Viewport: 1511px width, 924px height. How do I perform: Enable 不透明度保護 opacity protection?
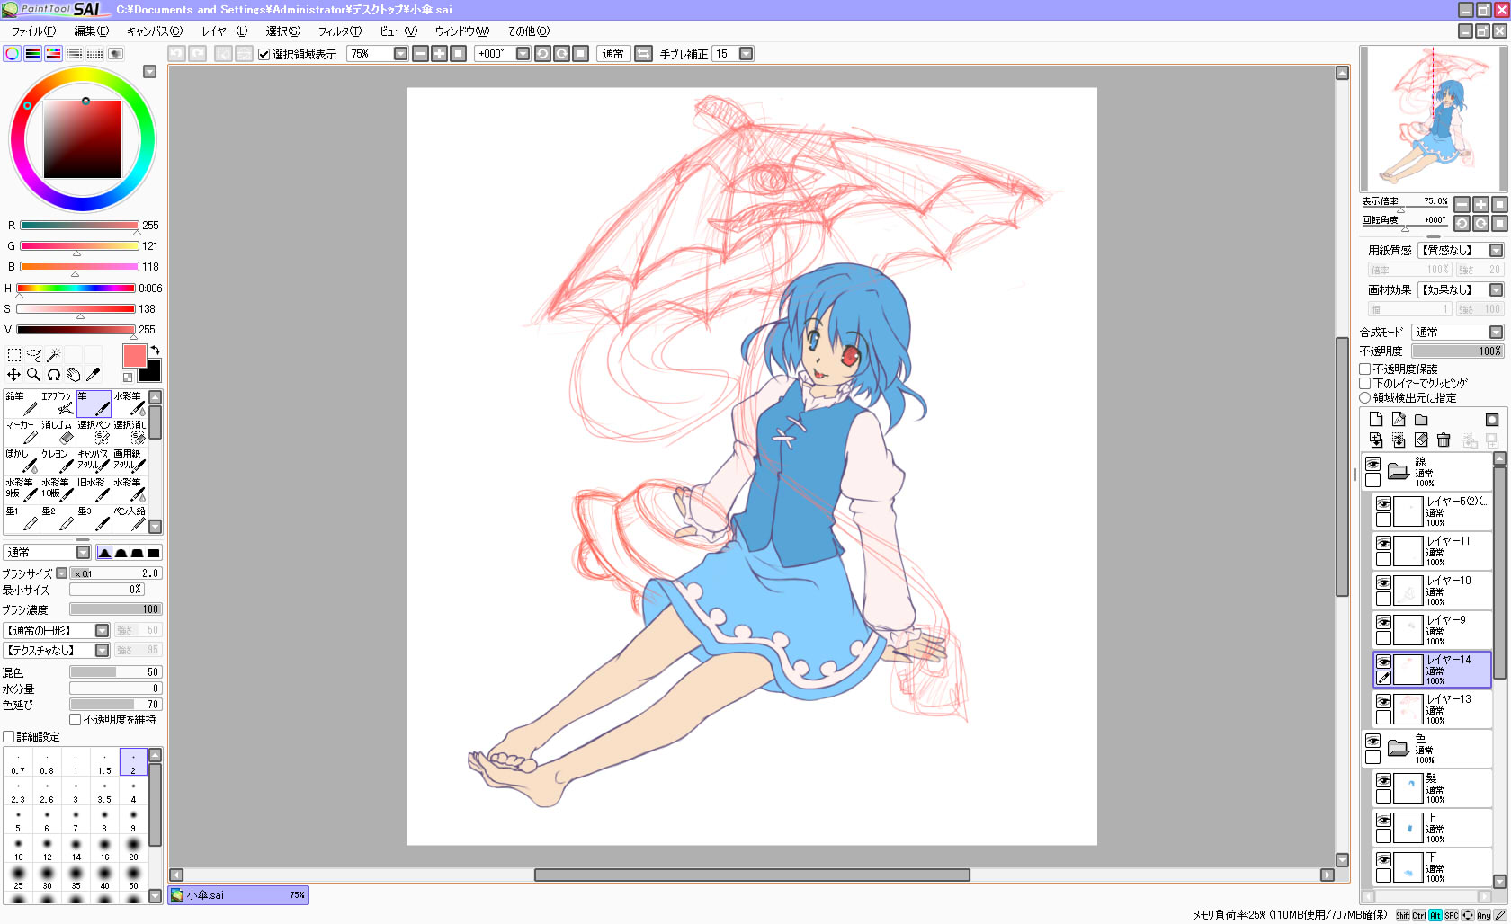(x=1365, y=369)
